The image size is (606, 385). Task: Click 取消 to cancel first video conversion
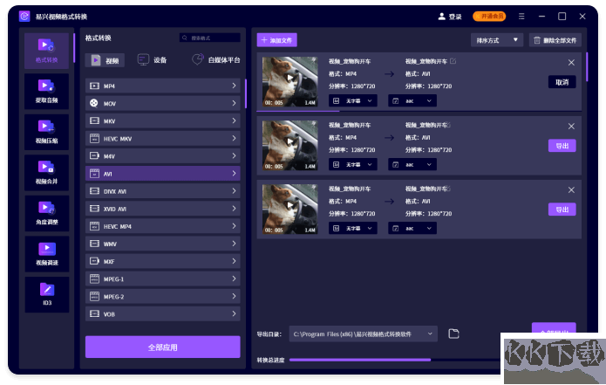562,82
